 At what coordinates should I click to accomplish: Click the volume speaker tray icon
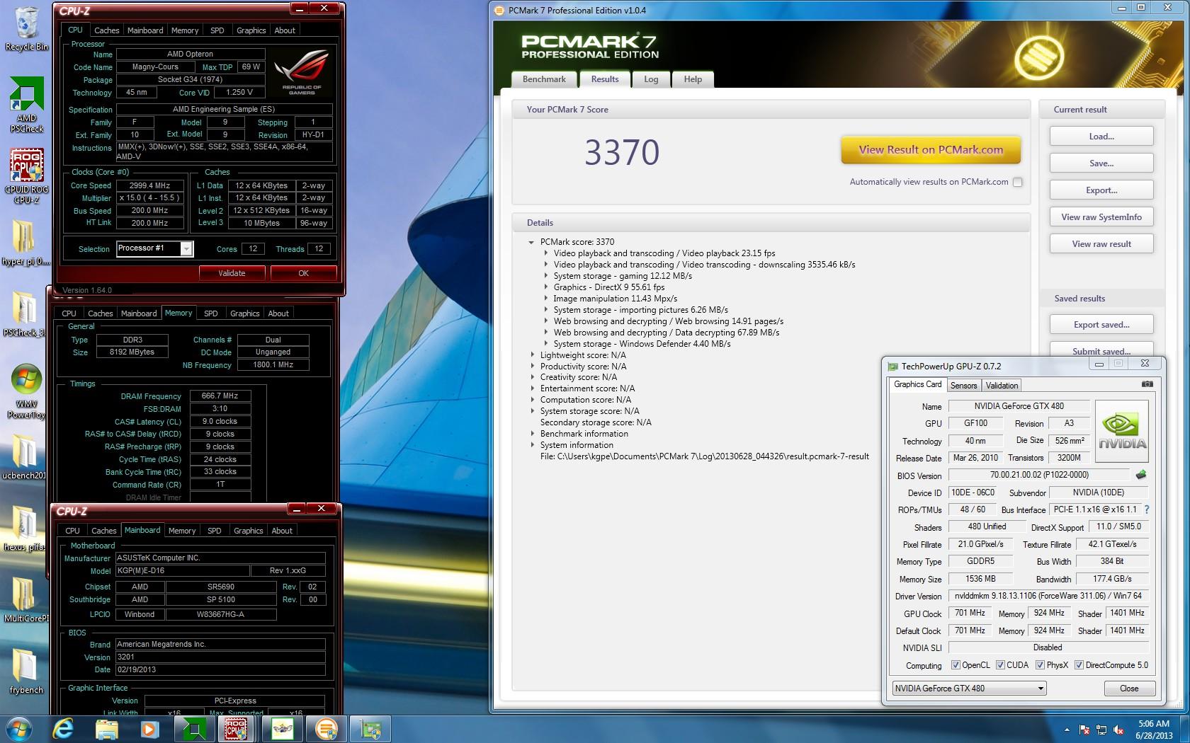click(x=1118, y=730)
